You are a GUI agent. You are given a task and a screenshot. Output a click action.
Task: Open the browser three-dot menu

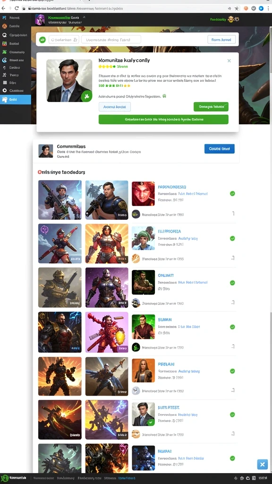point(269,9)
